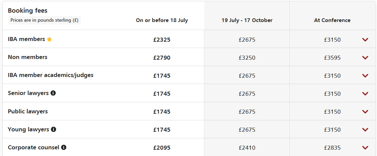
Task: Expand the Young lawyers fee row
Action: click(x=365, y=130)
